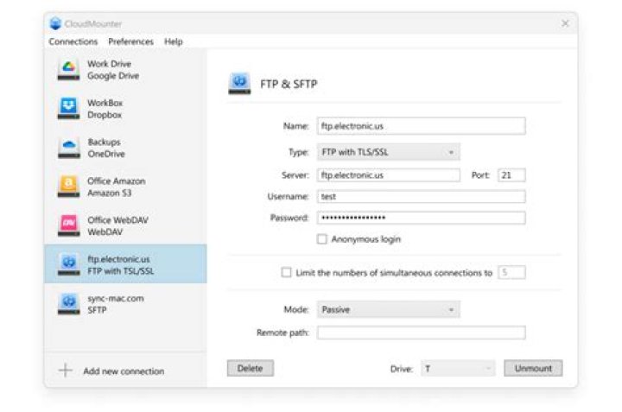Select the sync-mac.com SFTP drive icon
Image resolution: width=622 pixels, height=412 pixels.
click(x=68, y=304)
